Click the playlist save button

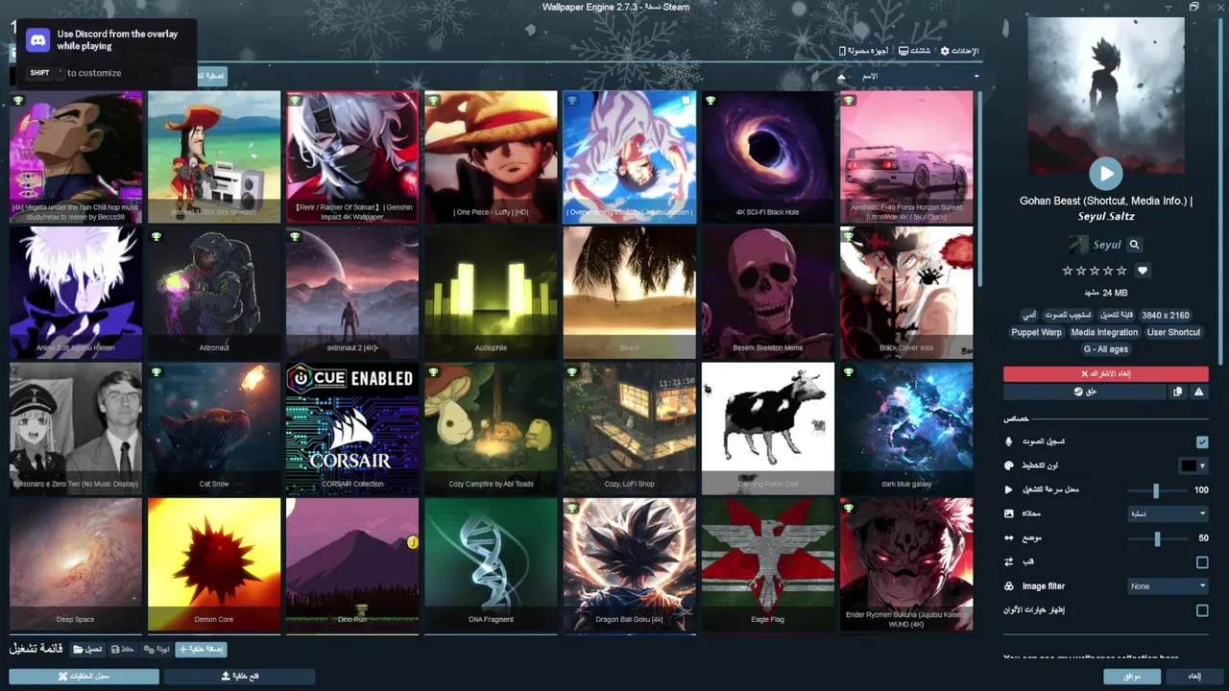(x=123, y=650)
